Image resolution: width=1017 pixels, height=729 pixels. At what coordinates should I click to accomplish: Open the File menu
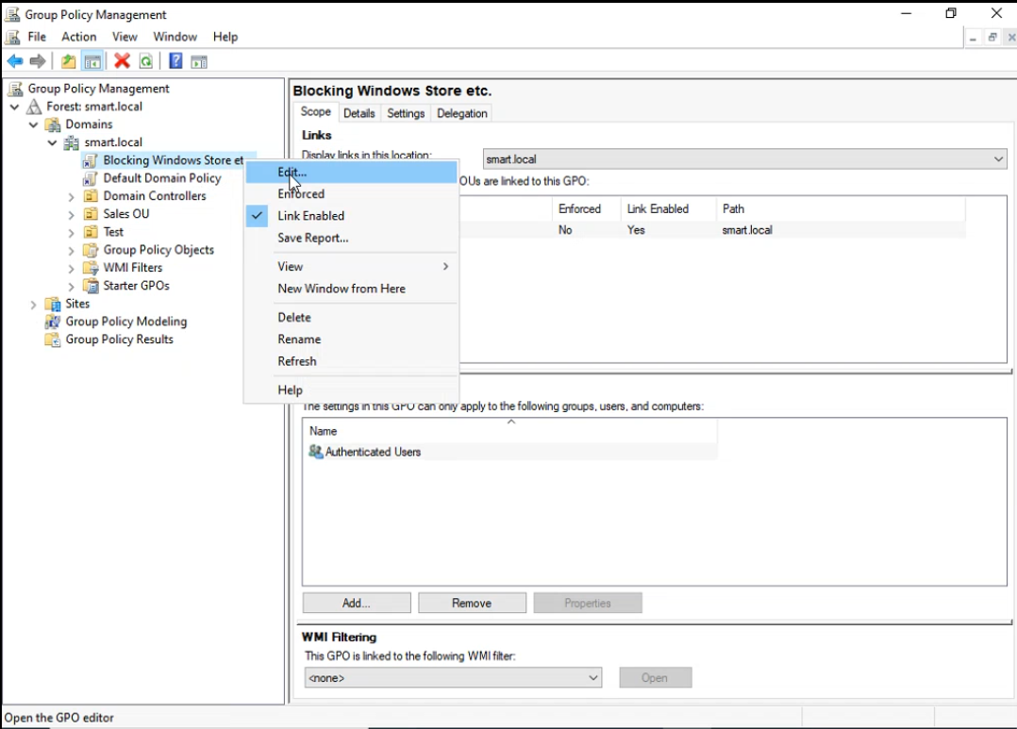[36, 37]
